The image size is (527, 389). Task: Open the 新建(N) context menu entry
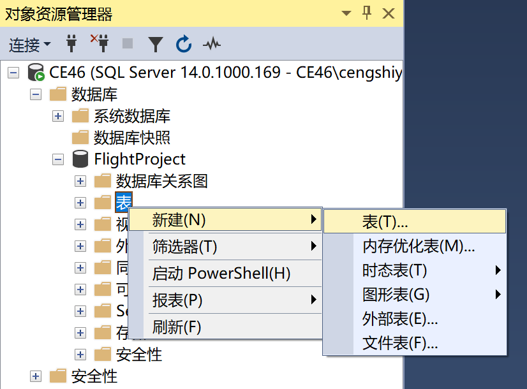(x=225, y=220)
